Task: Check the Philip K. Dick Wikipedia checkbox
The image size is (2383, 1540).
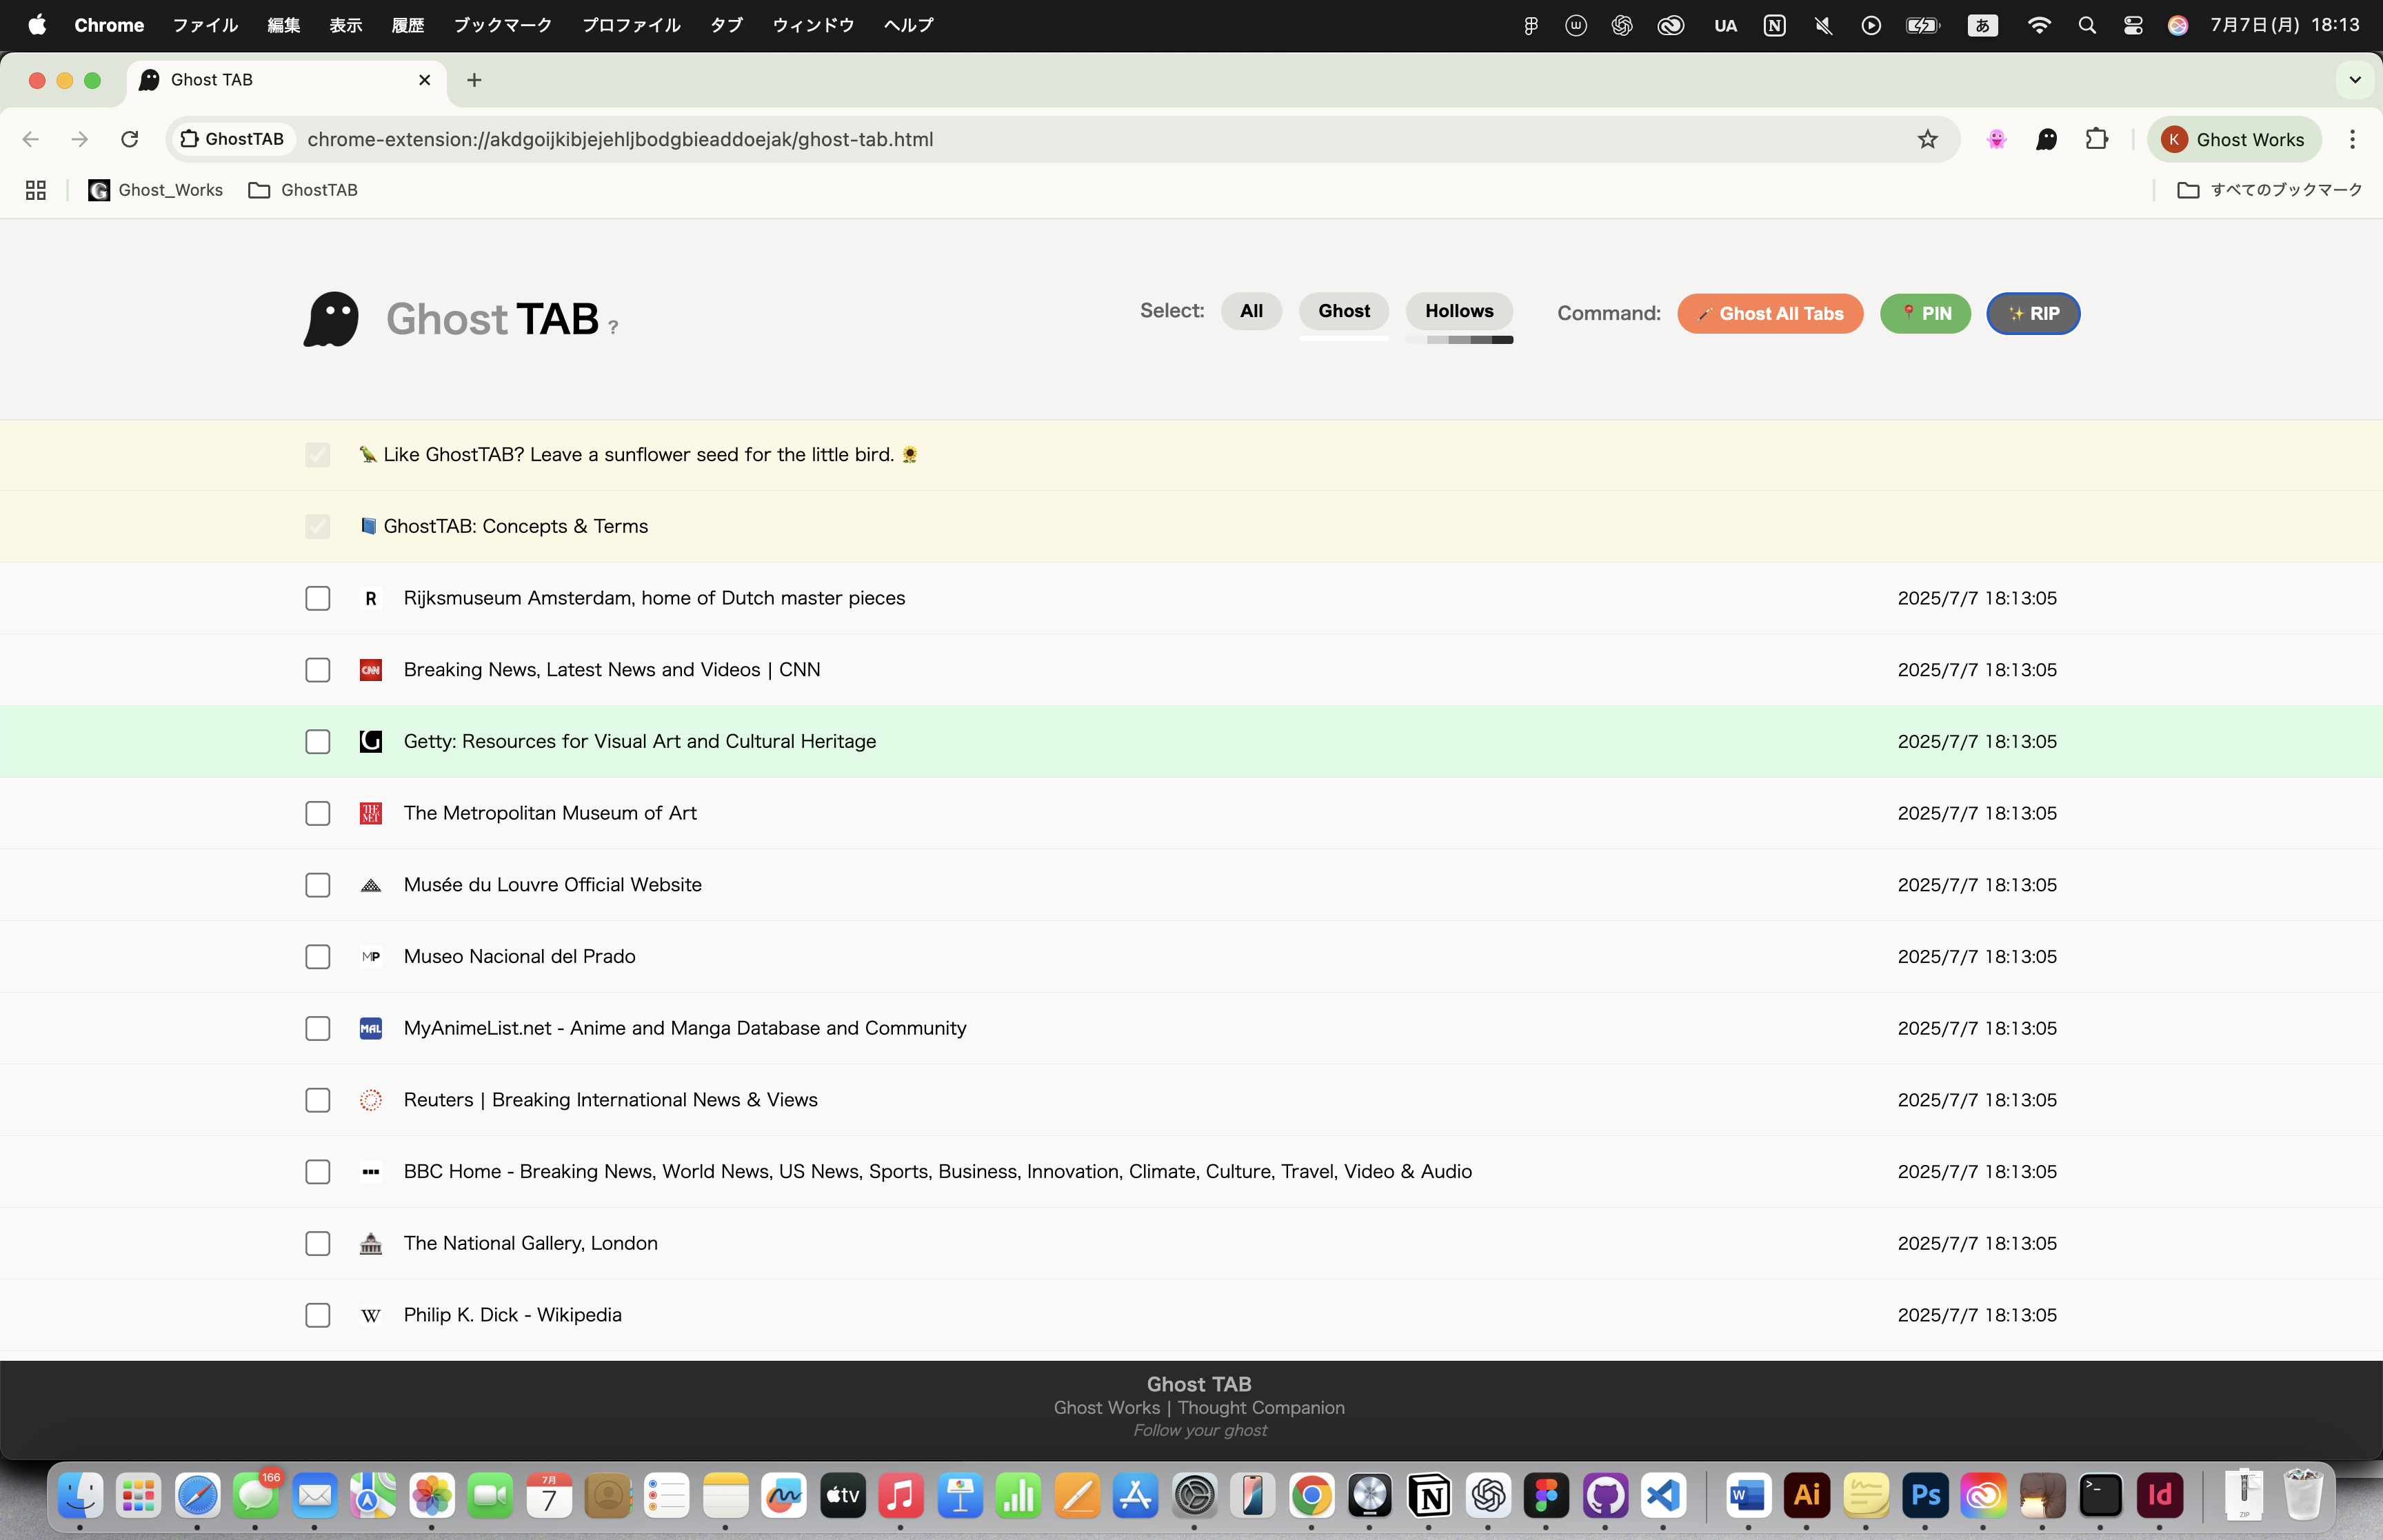Action: [318, 1315]
